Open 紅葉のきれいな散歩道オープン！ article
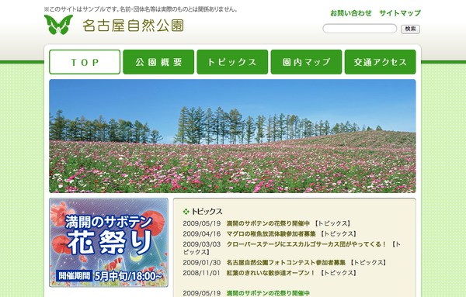The width and height of the screenshot is (466, 297). [271, 273]
